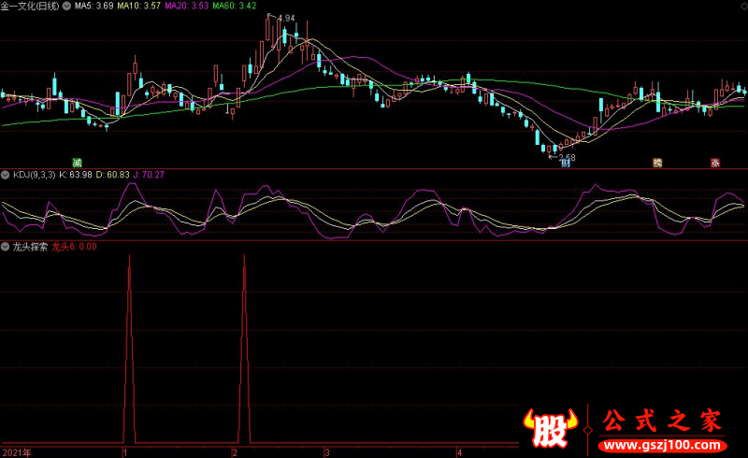Image resolution: width=748 pixels, height=458 pixels.
Task: Click the first red spike in 龙头探索
Action: tap(129, 346)
